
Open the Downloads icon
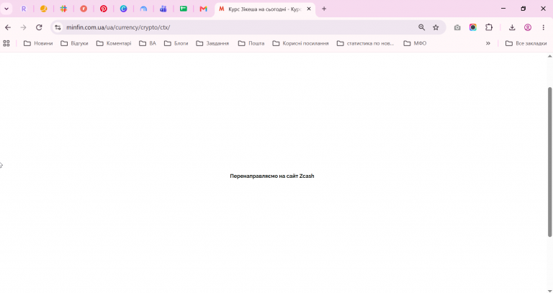coord(512,27)
